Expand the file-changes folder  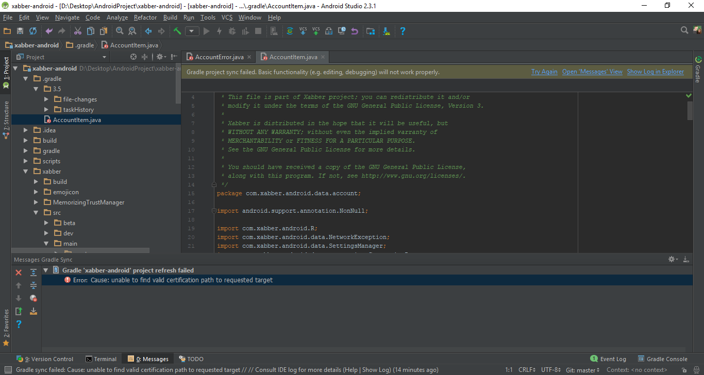(x=46, y=99)
